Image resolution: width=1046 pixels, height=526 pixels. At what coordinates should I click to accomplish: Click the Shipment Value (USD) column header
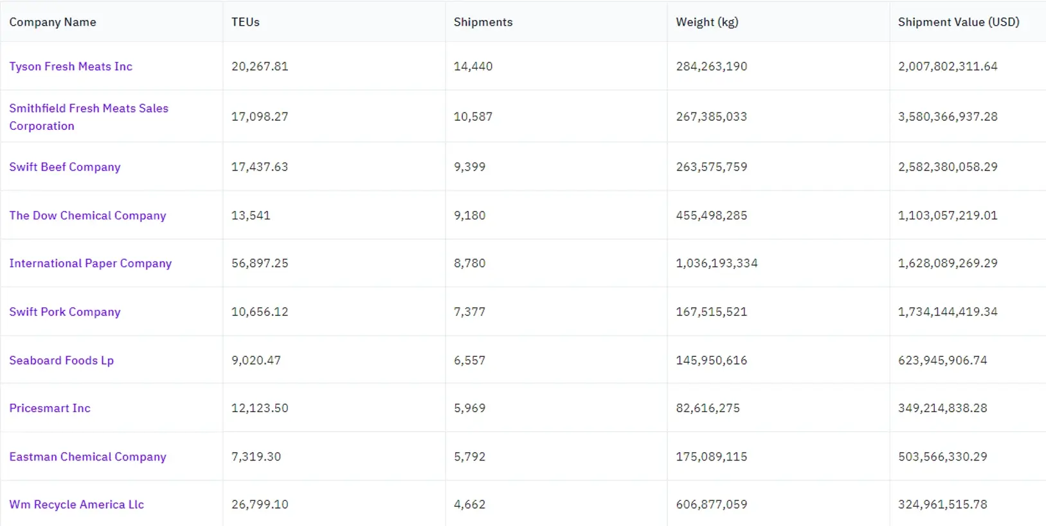click(959, 22)
